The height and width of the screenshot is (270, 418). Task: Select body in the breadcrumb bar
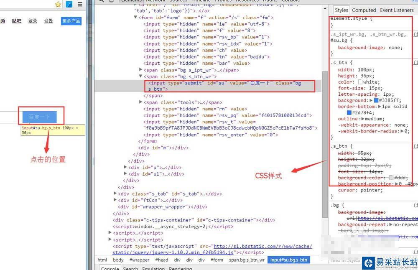coord(118,260)
